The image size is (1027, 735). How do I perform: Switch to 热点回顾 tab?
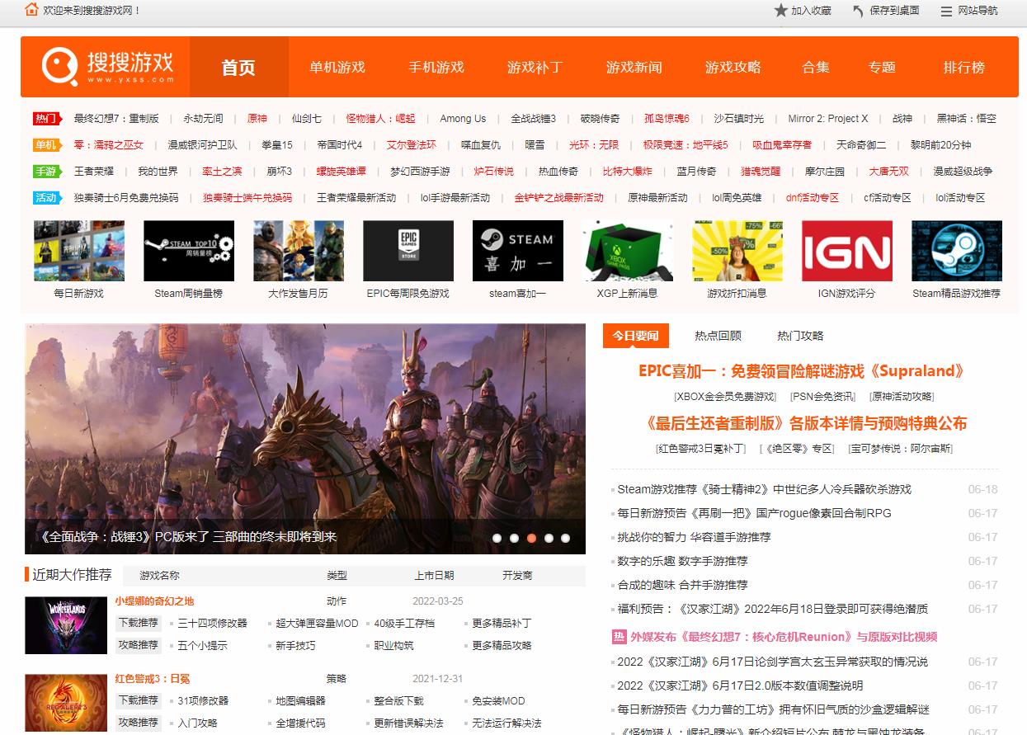click(718, 336)
